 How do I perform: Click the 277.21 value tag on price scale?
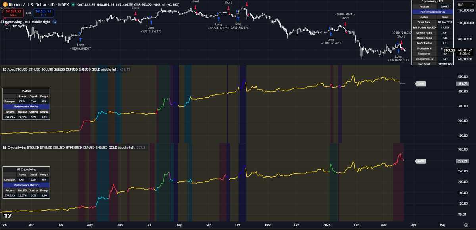[x=463, y=161]
